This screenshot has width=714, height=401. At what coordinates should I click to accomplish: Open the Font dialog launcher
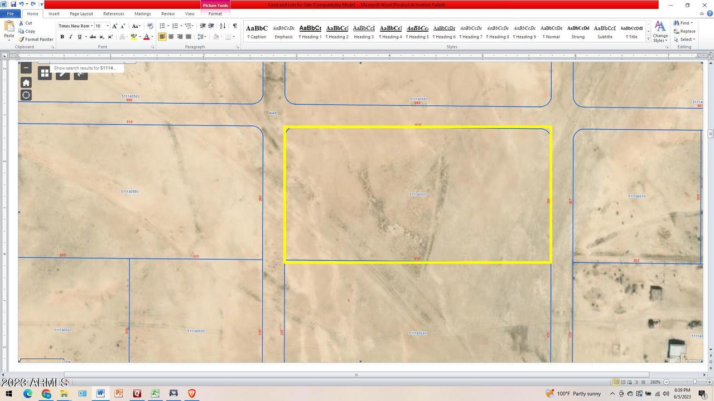[153, 47]
